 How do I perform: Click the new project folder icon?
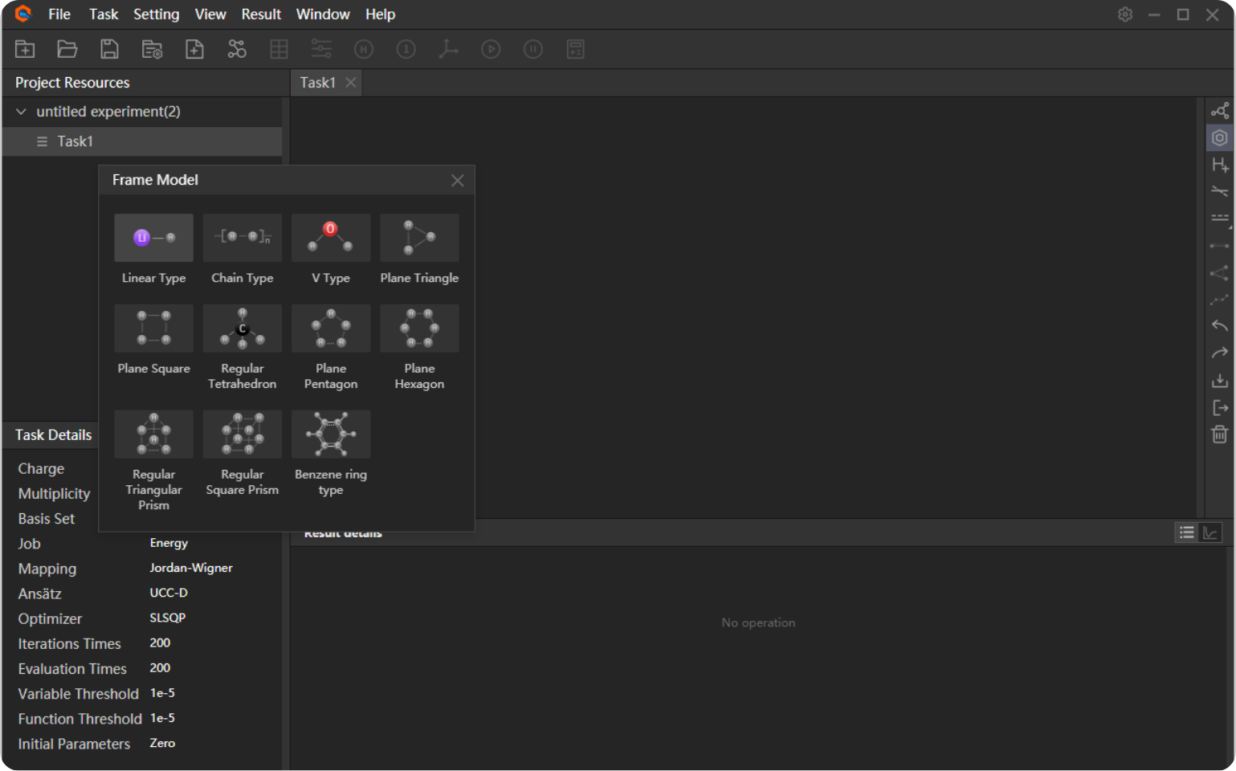point(25,49)
